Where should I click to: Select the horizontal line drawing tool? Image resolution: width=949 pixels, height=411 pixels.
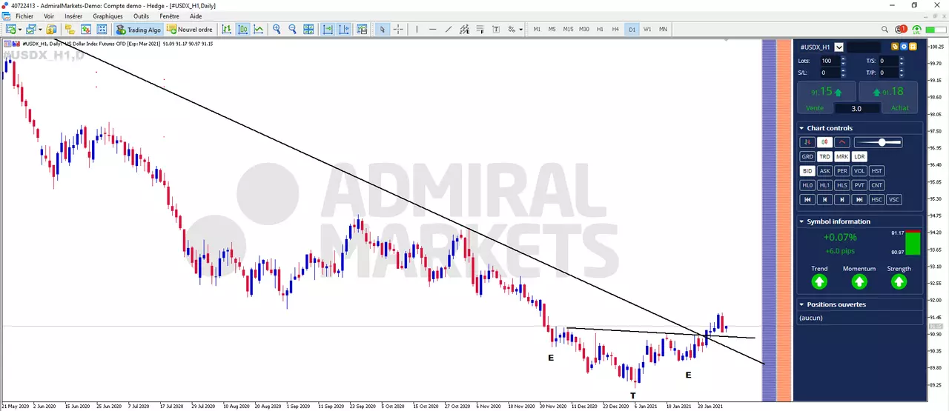click(x=432, y=30)
